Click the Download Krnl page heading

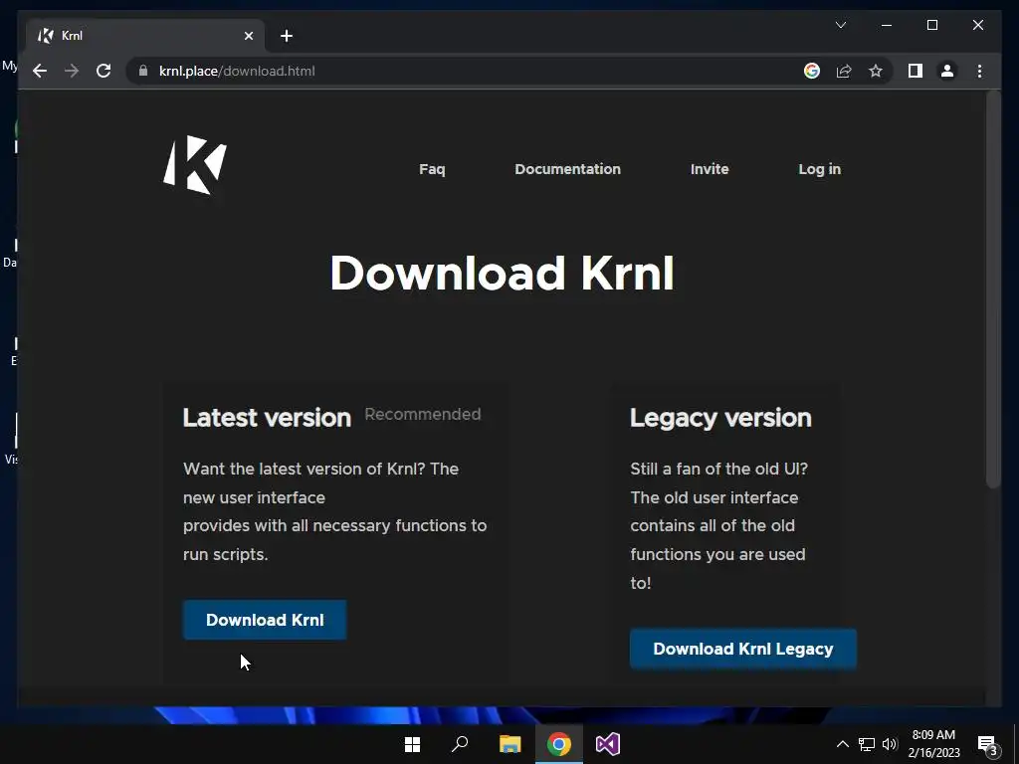(x=502, y=273)
